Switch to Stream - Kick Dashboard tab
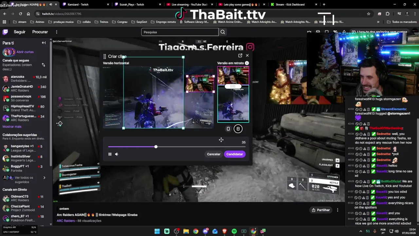The image size is (419, 236). coord(294,5)
